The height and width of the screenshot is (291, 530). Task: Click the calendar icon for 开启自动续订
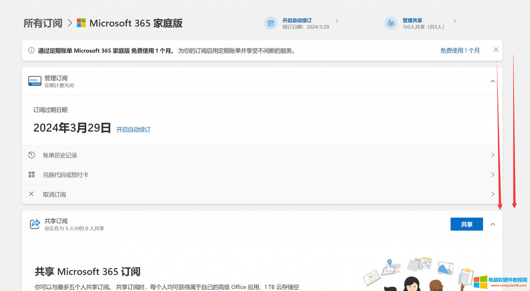click(271, 23)
